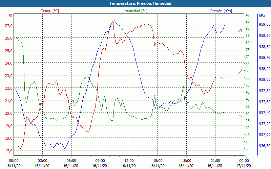
Task: Click the '35' humidity axis value
Action: click(x=248, y=106)
